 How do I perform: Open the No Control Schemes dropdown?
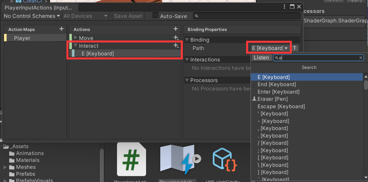32,16
